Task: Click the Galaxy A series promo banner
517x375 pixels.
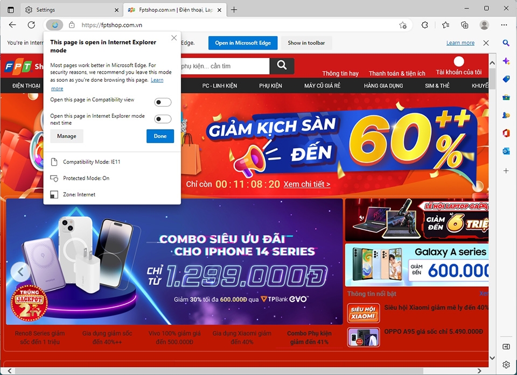Action: [x=417, y=265]
